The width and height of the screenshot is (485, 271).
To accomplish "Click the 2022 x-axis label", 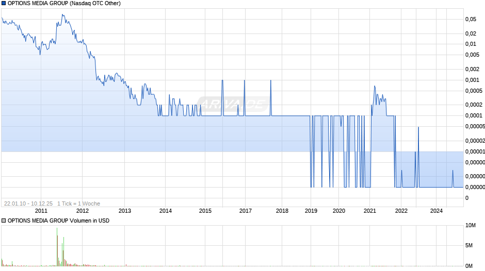I will 401,211.
